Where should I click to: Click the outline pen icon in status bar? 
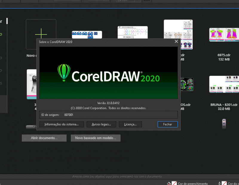220,183
